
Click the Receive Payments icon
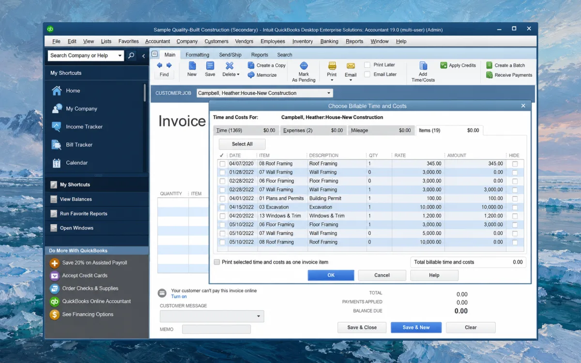tap(489, 75)
